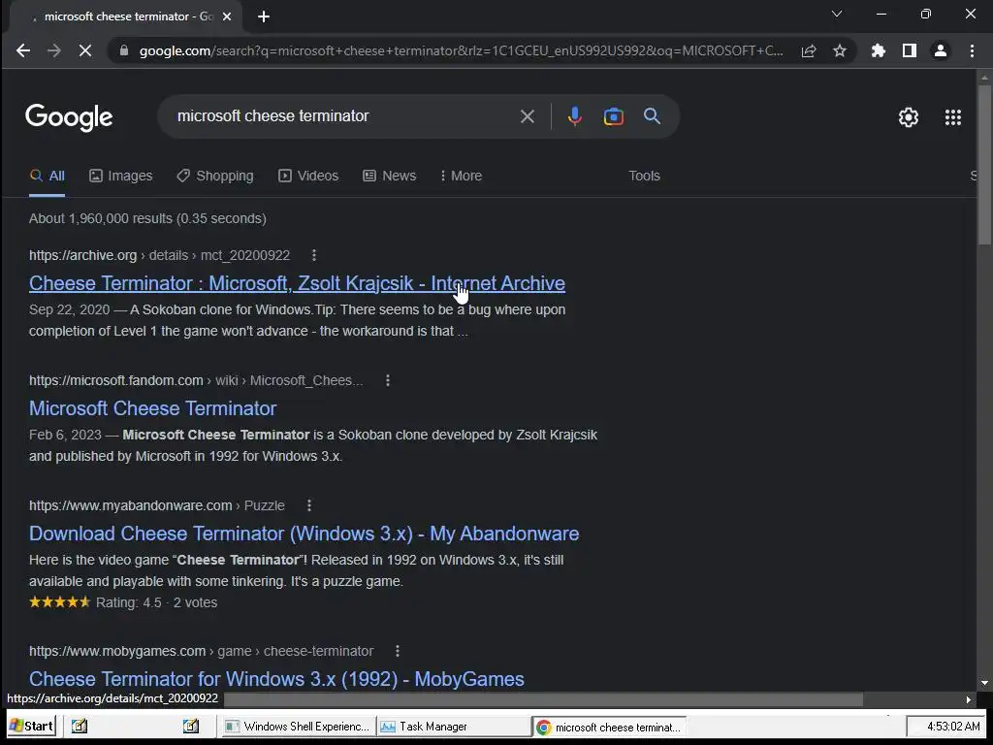Viewport: 993px width, 745px height.
Task: Switch to Images results
Action: coord(121,177)
